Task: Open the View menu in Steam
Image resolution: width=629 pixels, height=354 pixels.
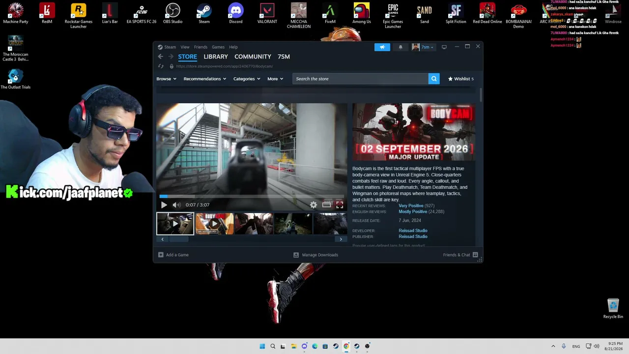Action: point(185,47)
